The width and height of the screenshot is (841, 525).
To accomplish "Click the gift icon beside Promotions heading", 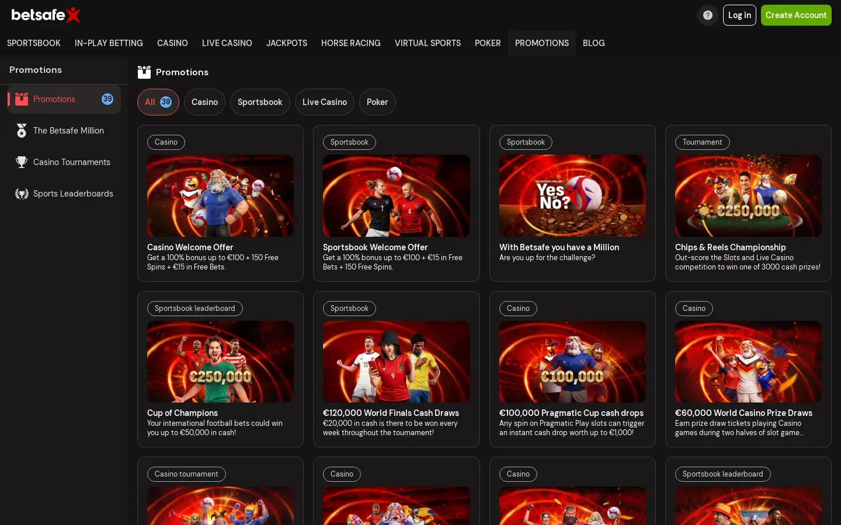I will (144, 72).
